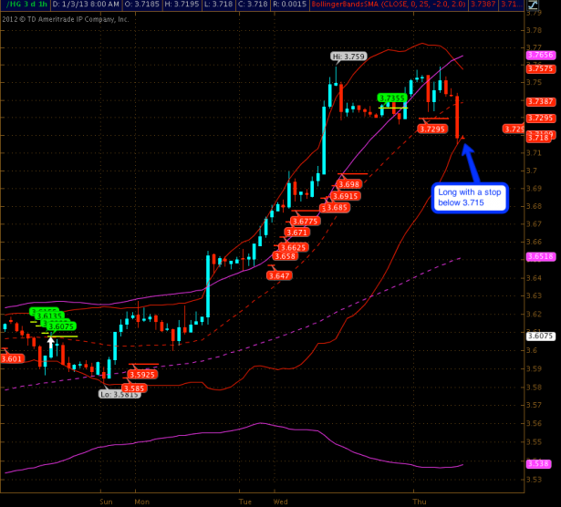Click the 3.685 stop label
Screen dimensions: 561x507
[x=337, y=207]
